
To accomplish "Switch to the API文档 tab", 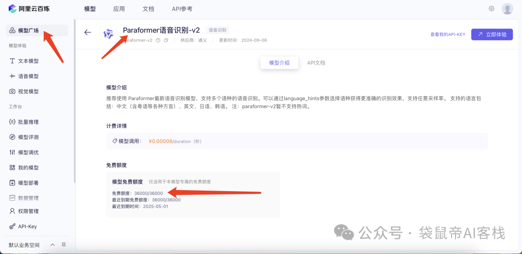I will coord(316,63).
